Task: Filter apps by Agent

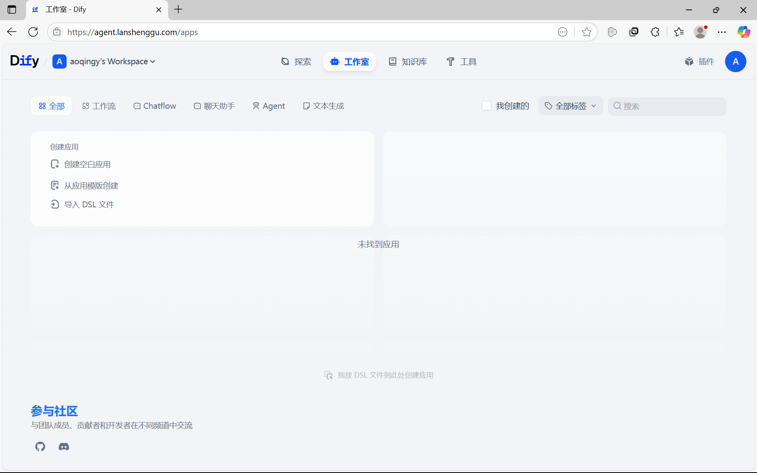Action: pyautogui.click(x=268, y=106)
